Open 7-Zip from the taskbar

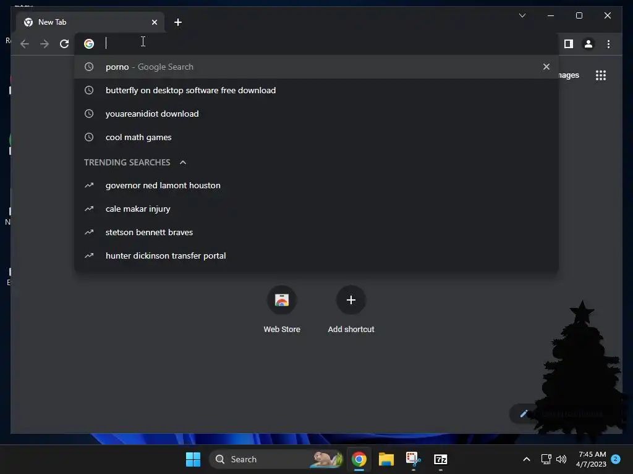pos(440,459)
